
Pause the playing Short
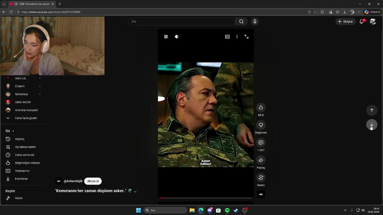[166, 37]
